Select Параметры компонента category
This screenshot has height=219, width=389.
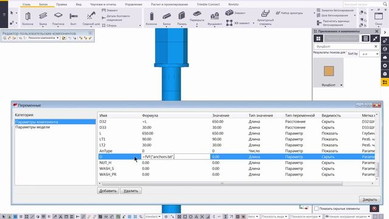pos(55,122)
